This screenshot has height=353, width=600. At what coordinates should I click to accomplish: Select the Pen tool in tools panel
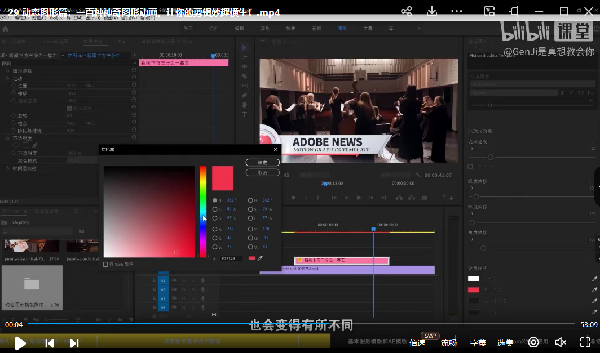click(x=245, y=95)
